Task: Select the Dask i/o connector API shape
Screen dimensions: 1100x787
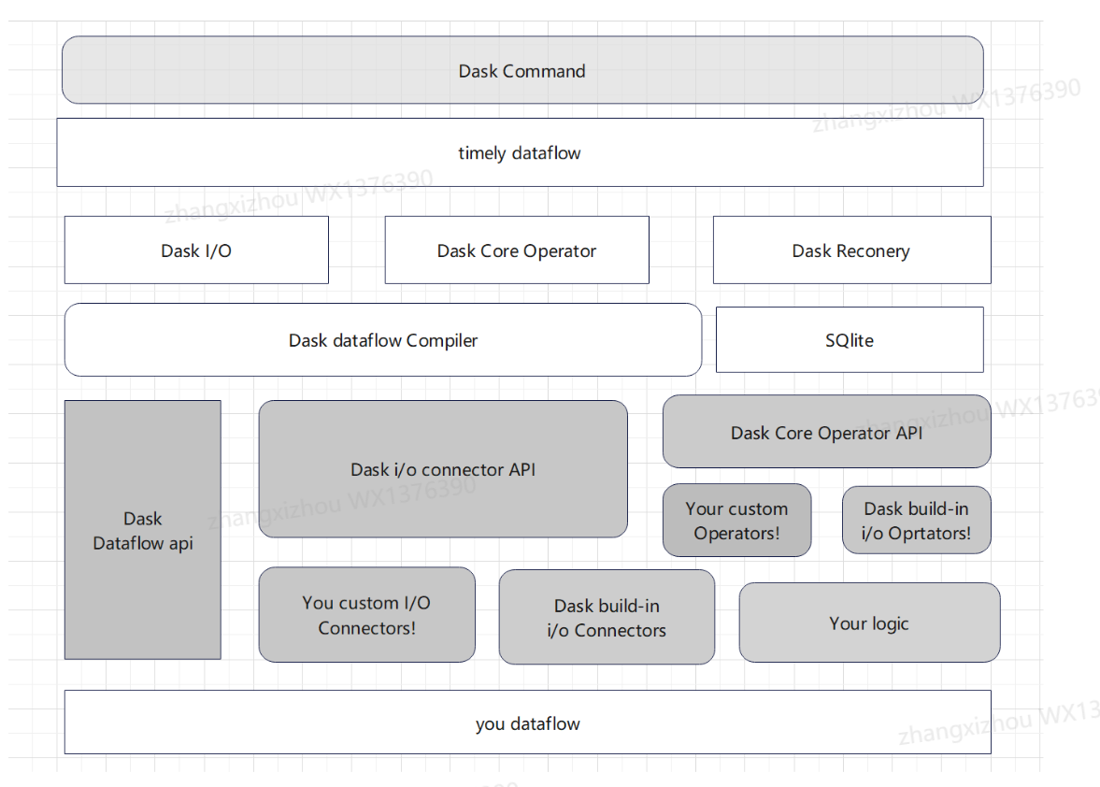Action: pyautogui.click(x=443, y=469)
